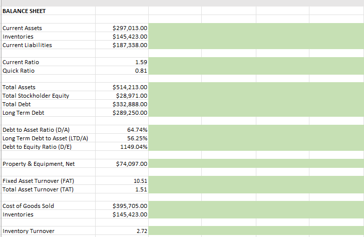Click the $74,097.00 value cell
The image size is (364, 237).
point(122,163)
